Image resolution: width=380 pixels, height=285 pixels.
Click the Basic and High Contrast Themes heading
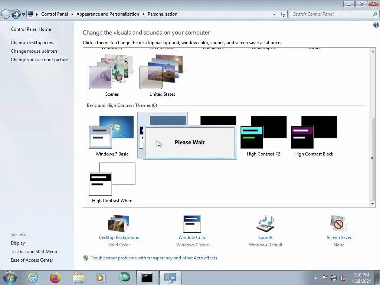coord(122,105)
